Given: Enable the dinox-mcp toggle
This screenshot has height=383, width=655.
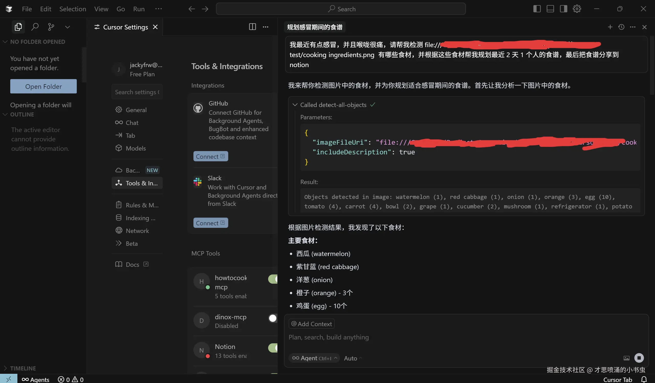Looking at the screenshot, I should [273, 318].
